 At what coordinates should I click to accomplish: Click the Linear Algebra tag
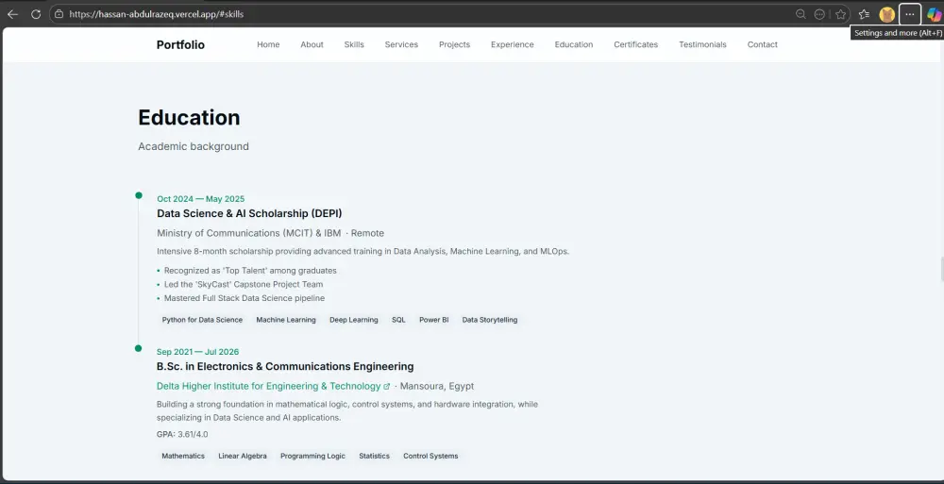pos(243,456)
